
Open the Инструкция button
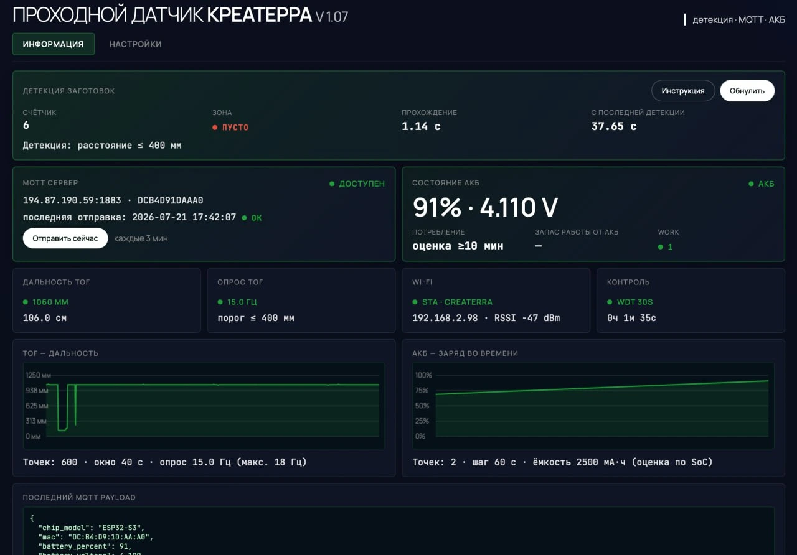(683, 91)
